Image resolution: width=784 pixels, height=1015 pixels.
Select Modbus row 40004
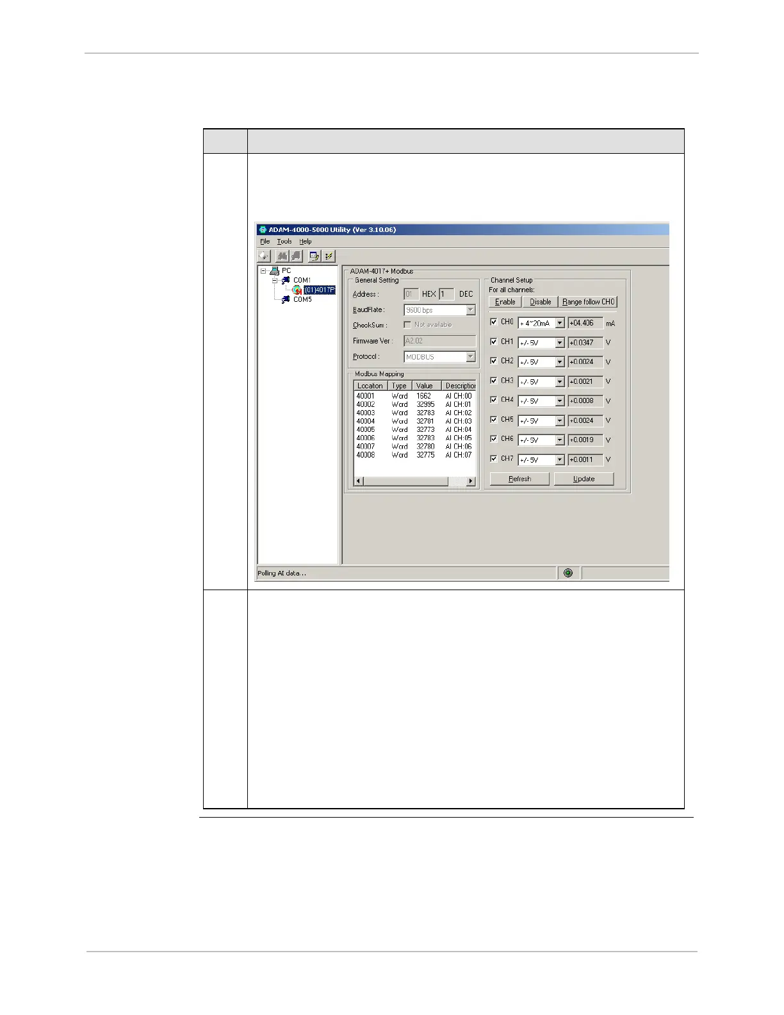[414, 421]
